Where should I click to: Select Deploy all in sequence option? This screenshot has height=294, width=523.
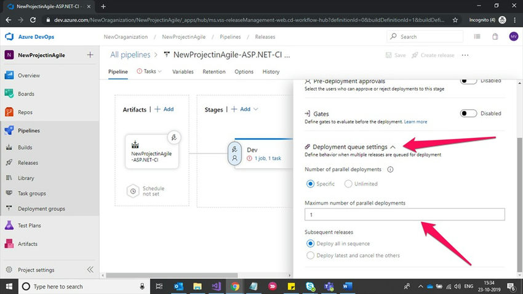(310, 243)
